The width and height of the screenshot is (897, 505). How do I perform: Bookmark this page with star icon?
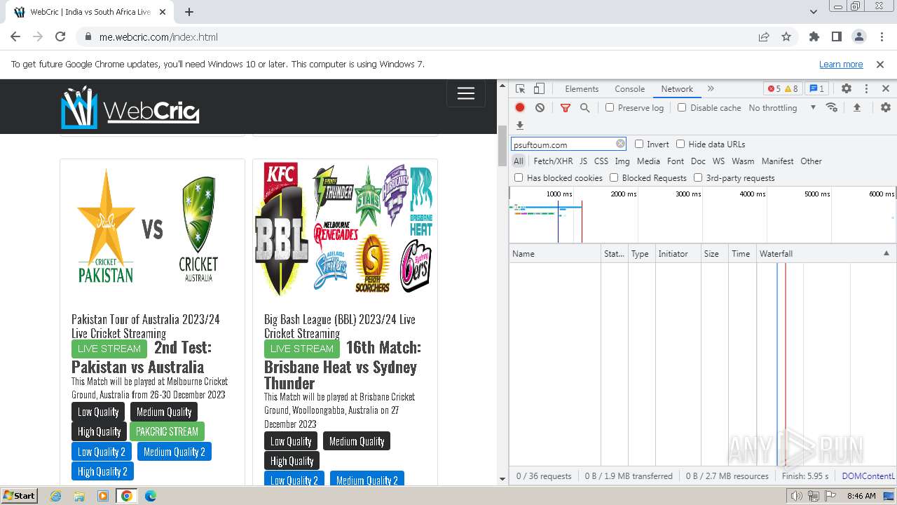(786, 36)
